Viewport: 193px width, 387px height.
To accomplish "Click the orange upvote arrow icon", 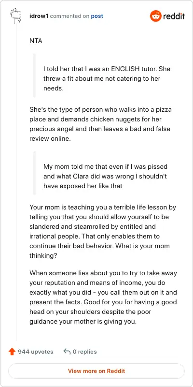I will [x=12, y=352].
